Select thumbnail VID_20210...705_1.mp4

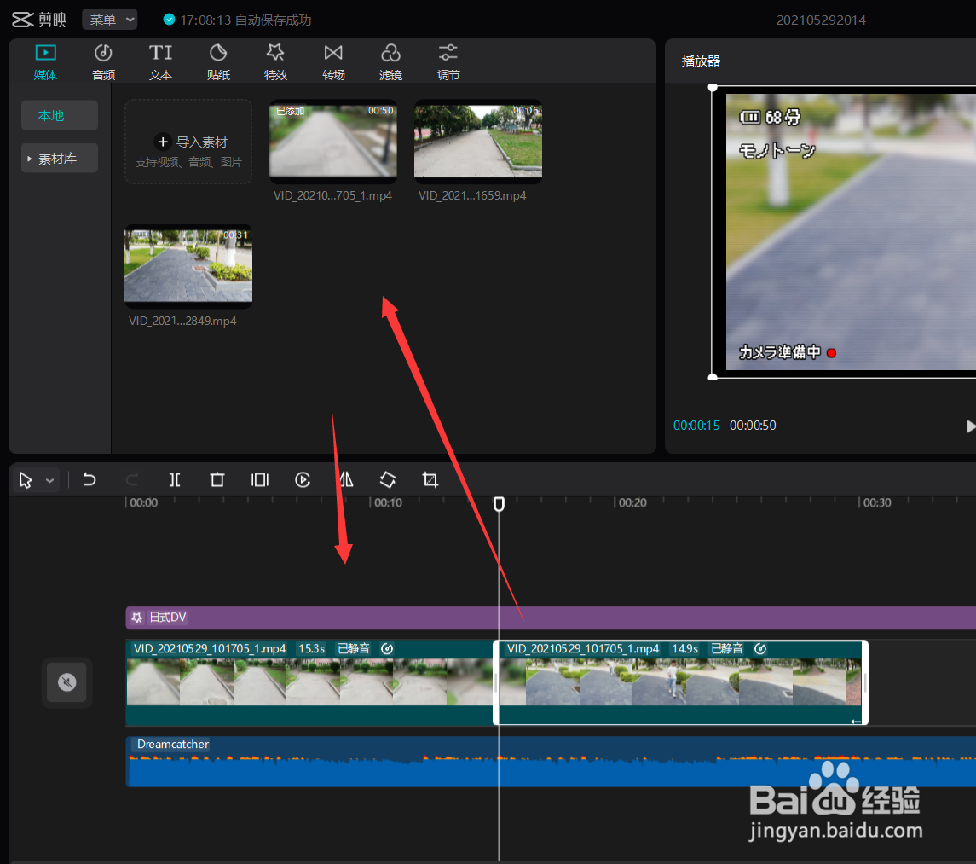point(333,142)
